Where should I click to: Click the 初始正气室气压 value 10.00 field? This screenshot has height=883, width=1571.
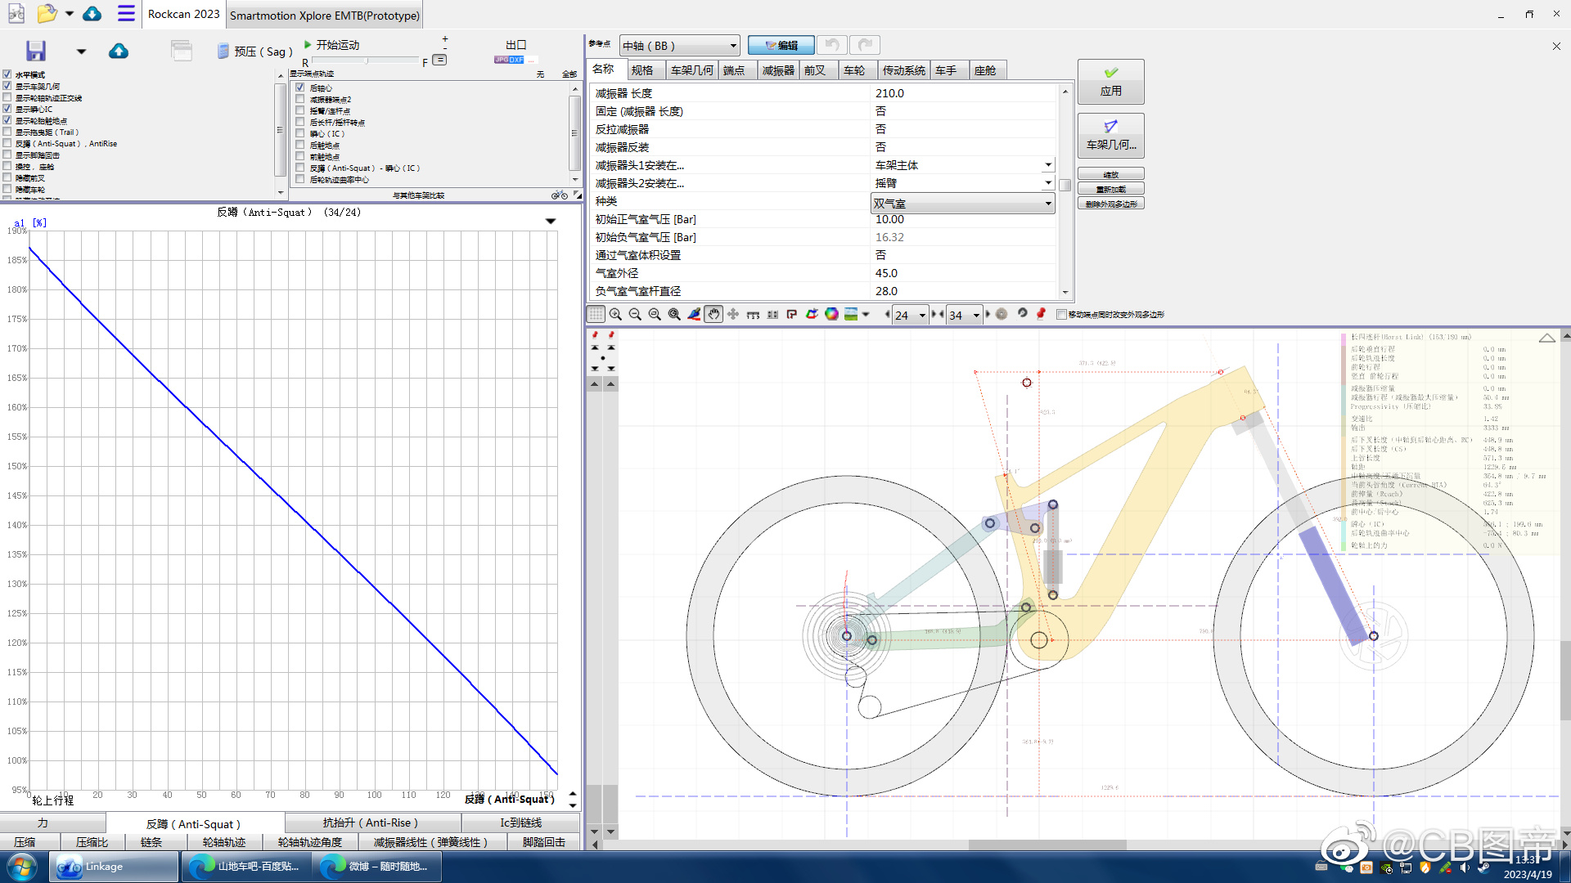[963, 219]
